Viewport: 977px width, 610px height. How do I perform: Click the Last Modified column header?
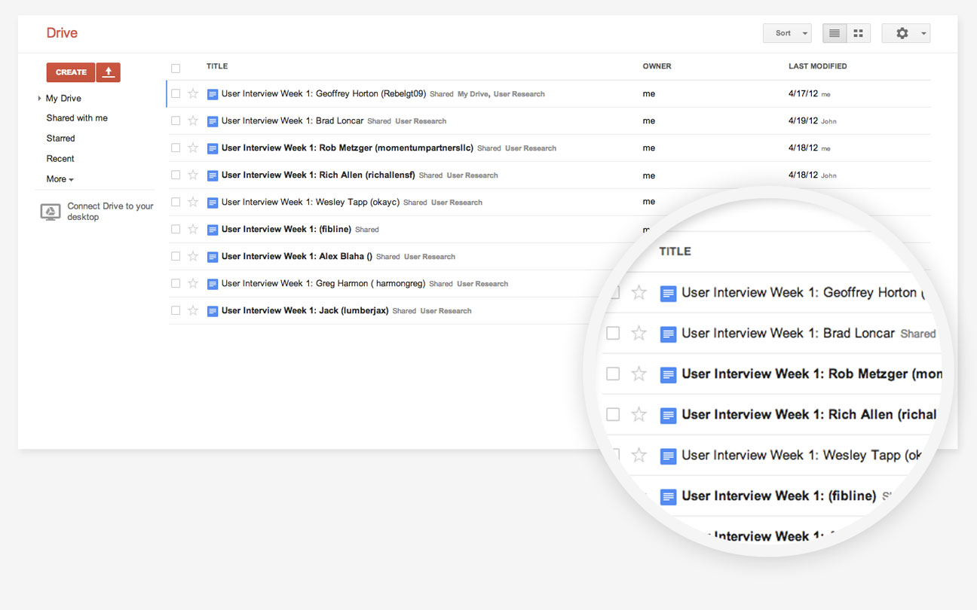[817, 66]
